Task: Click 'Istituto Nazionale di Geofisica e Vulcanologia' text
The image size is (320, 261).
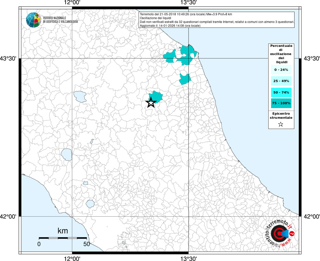Action: [x=60, y=20]
